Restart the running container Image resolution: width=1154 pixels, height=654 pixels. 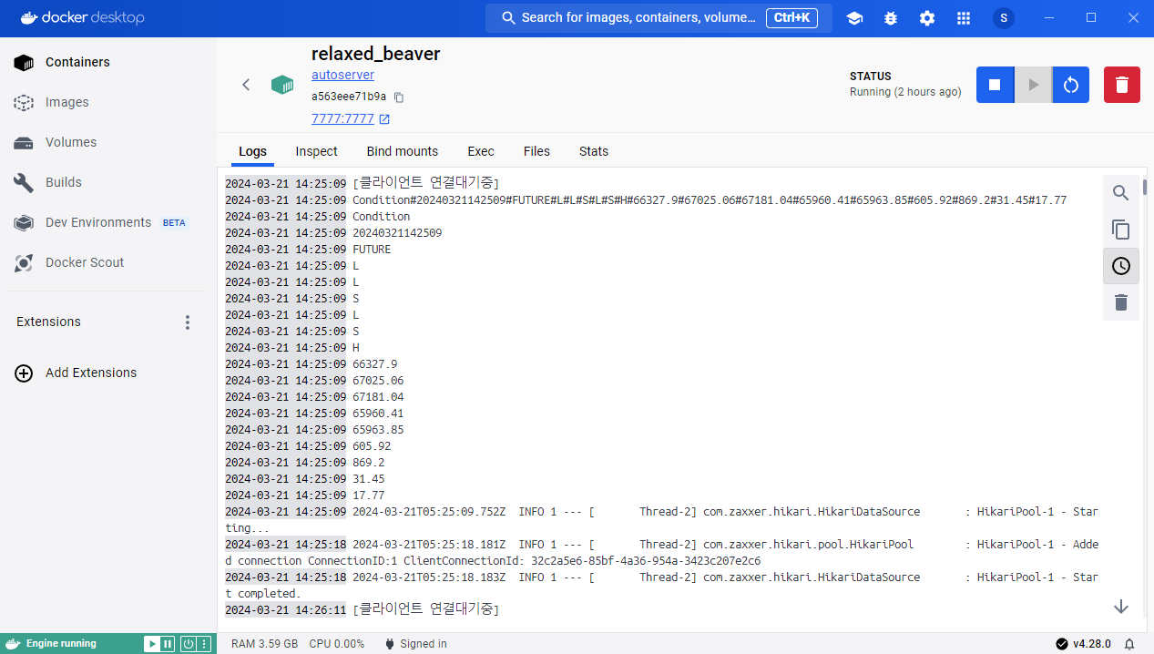(x=1070, y=85)
